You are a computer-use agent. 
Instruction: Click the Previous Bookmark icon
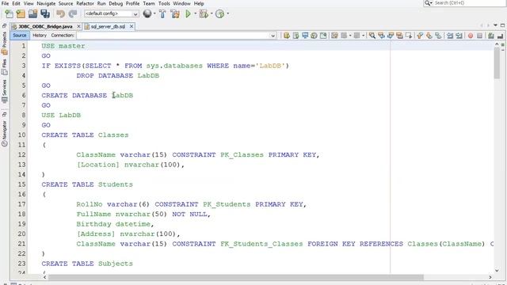[x=420, y=36]
